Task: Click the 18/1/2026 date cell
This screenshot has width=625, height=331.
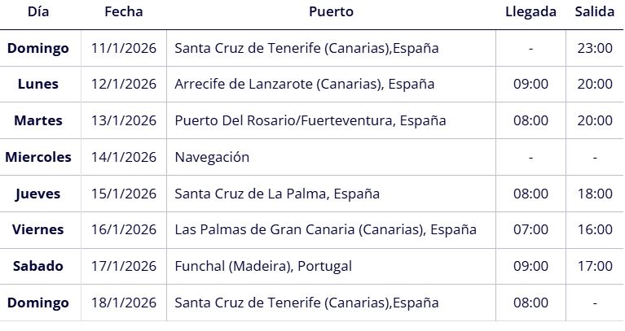Action: [x=124, y=303]
